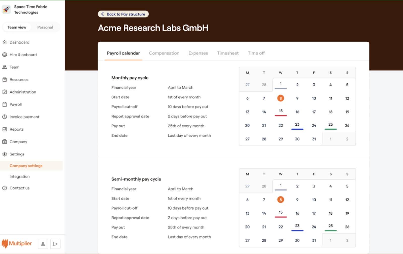Image resolution: width=403 pixels, height=254 pixels.
Task: Click the people icon beside Team
Action: tap(5, 67)
